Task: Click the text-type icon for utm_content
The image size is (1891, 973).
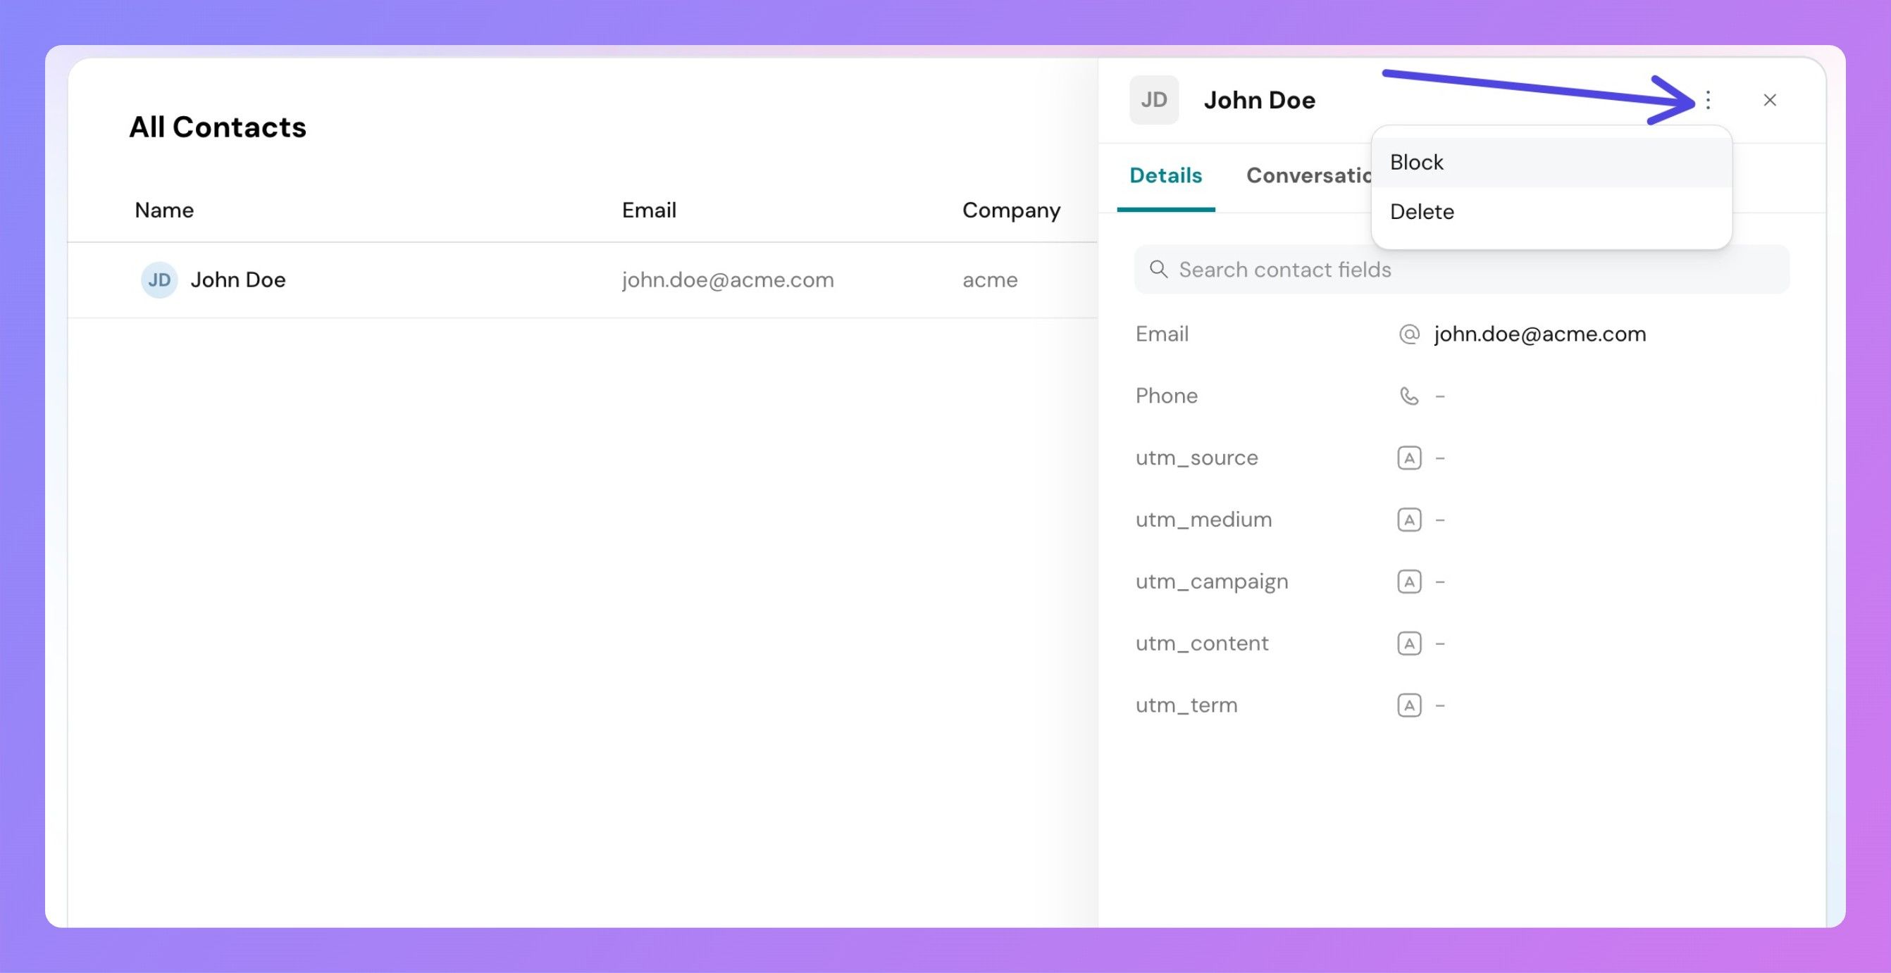Action: coord(1408,644)
